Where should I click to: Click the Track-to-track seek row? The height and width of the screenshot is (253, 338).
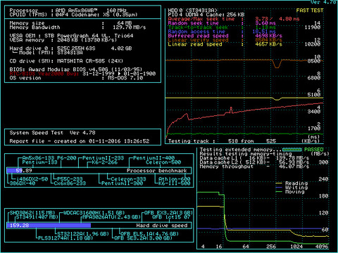[x=222, y=27]
